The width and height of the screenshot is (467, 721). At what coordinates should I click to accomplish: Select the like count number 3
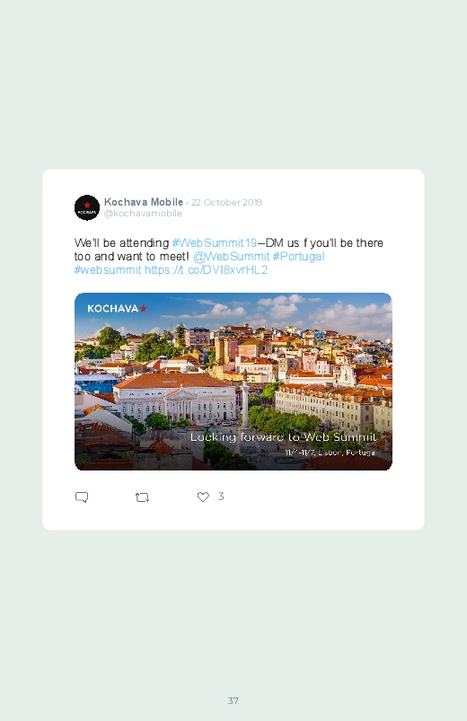(x=221, y=497)
